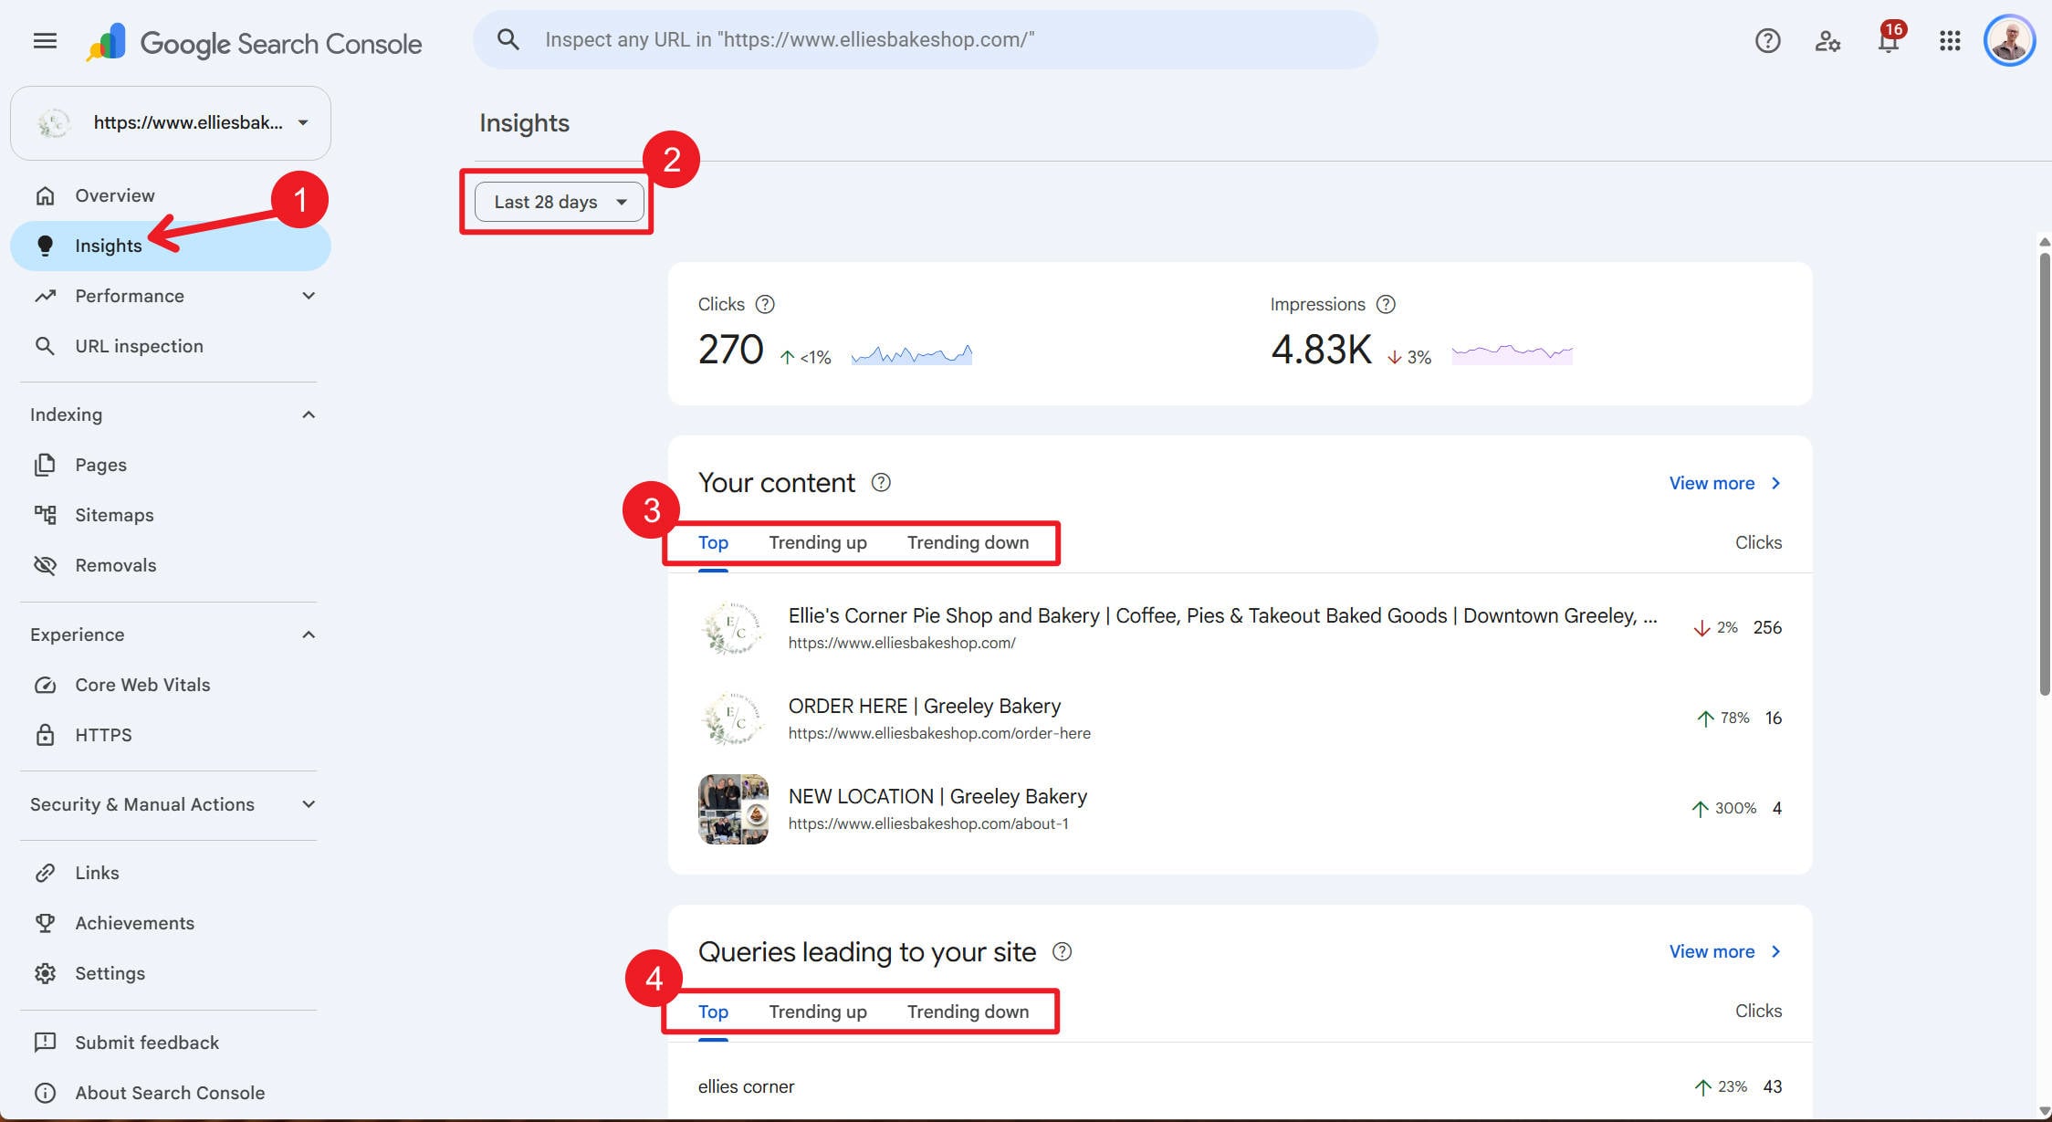The height and width of the screenshot is (1122, 2052).
Task: Collapse the Experience section
Action: [309, 634]
